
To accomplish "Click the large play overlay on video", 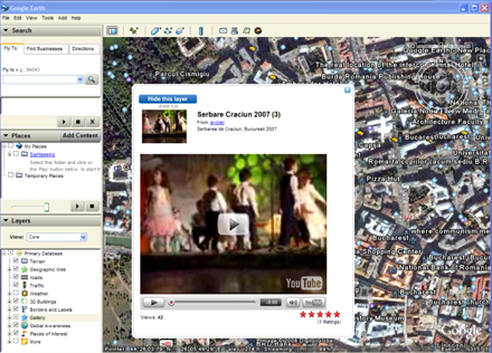I will (x=234, y=224).
